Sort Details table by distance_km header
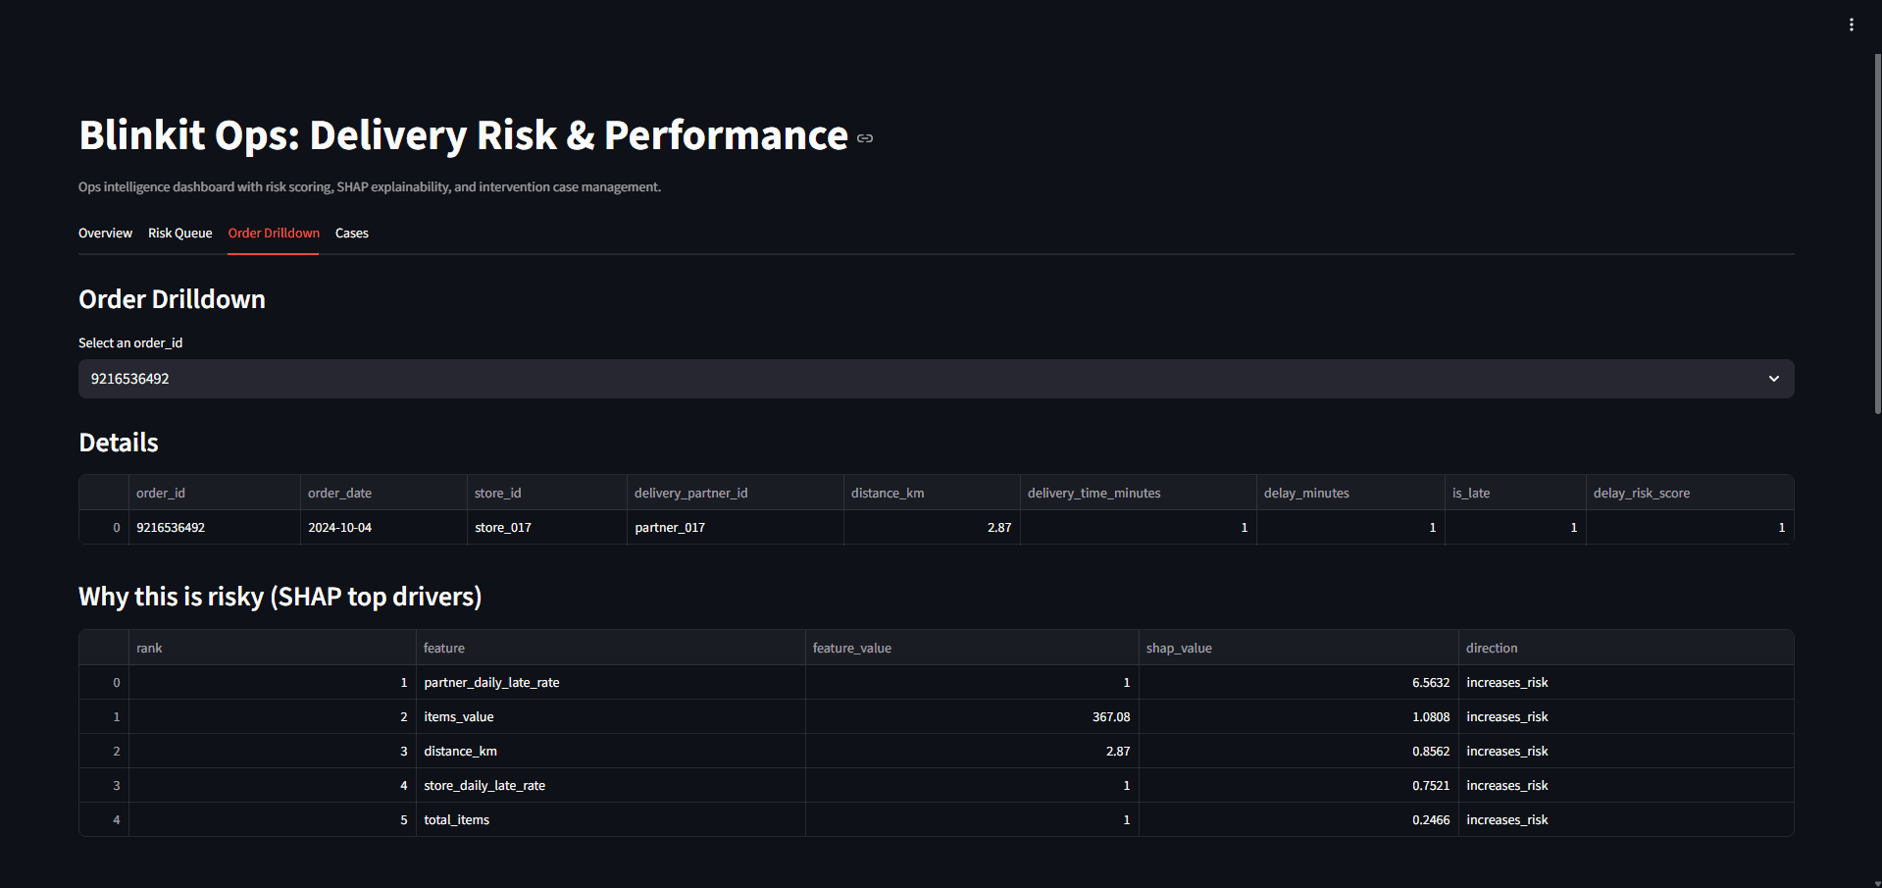This screenshot has width=1882, height=888. [932, 493]
